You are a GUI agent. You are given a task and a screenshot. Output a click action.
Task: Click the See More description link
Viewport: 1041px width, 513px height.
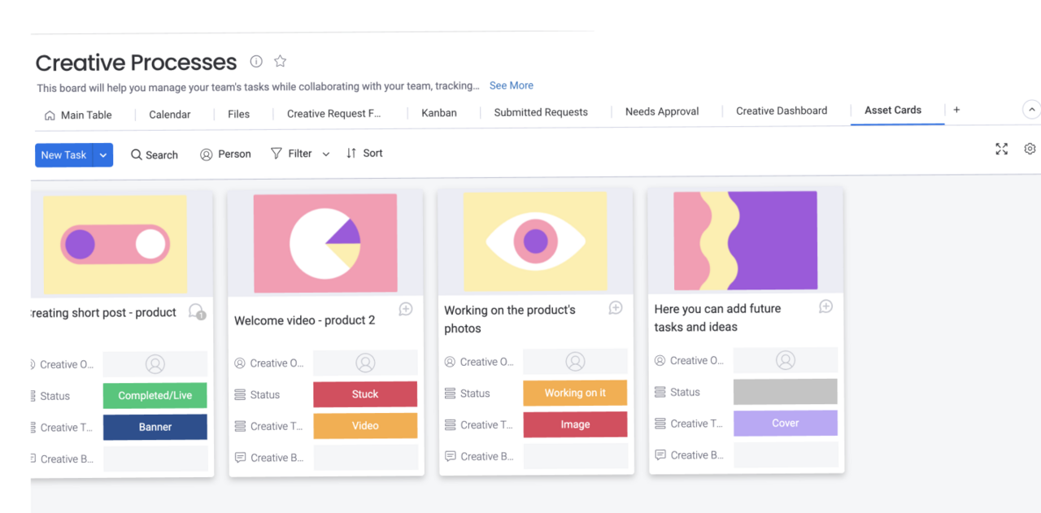[511, 85]
